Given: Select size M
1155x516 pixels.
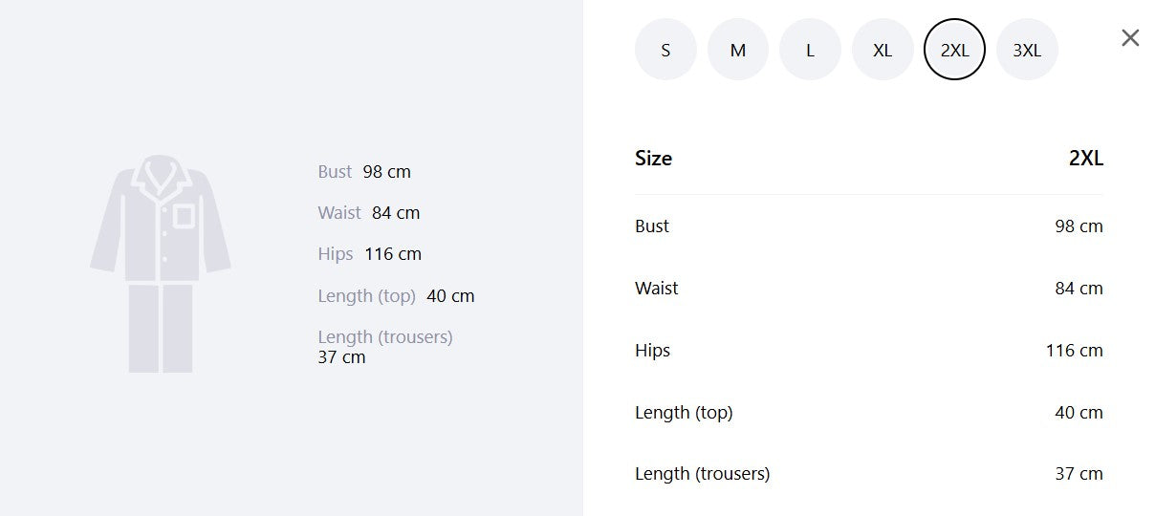Looking at the screenshot, I should click(x=738, y=50).
